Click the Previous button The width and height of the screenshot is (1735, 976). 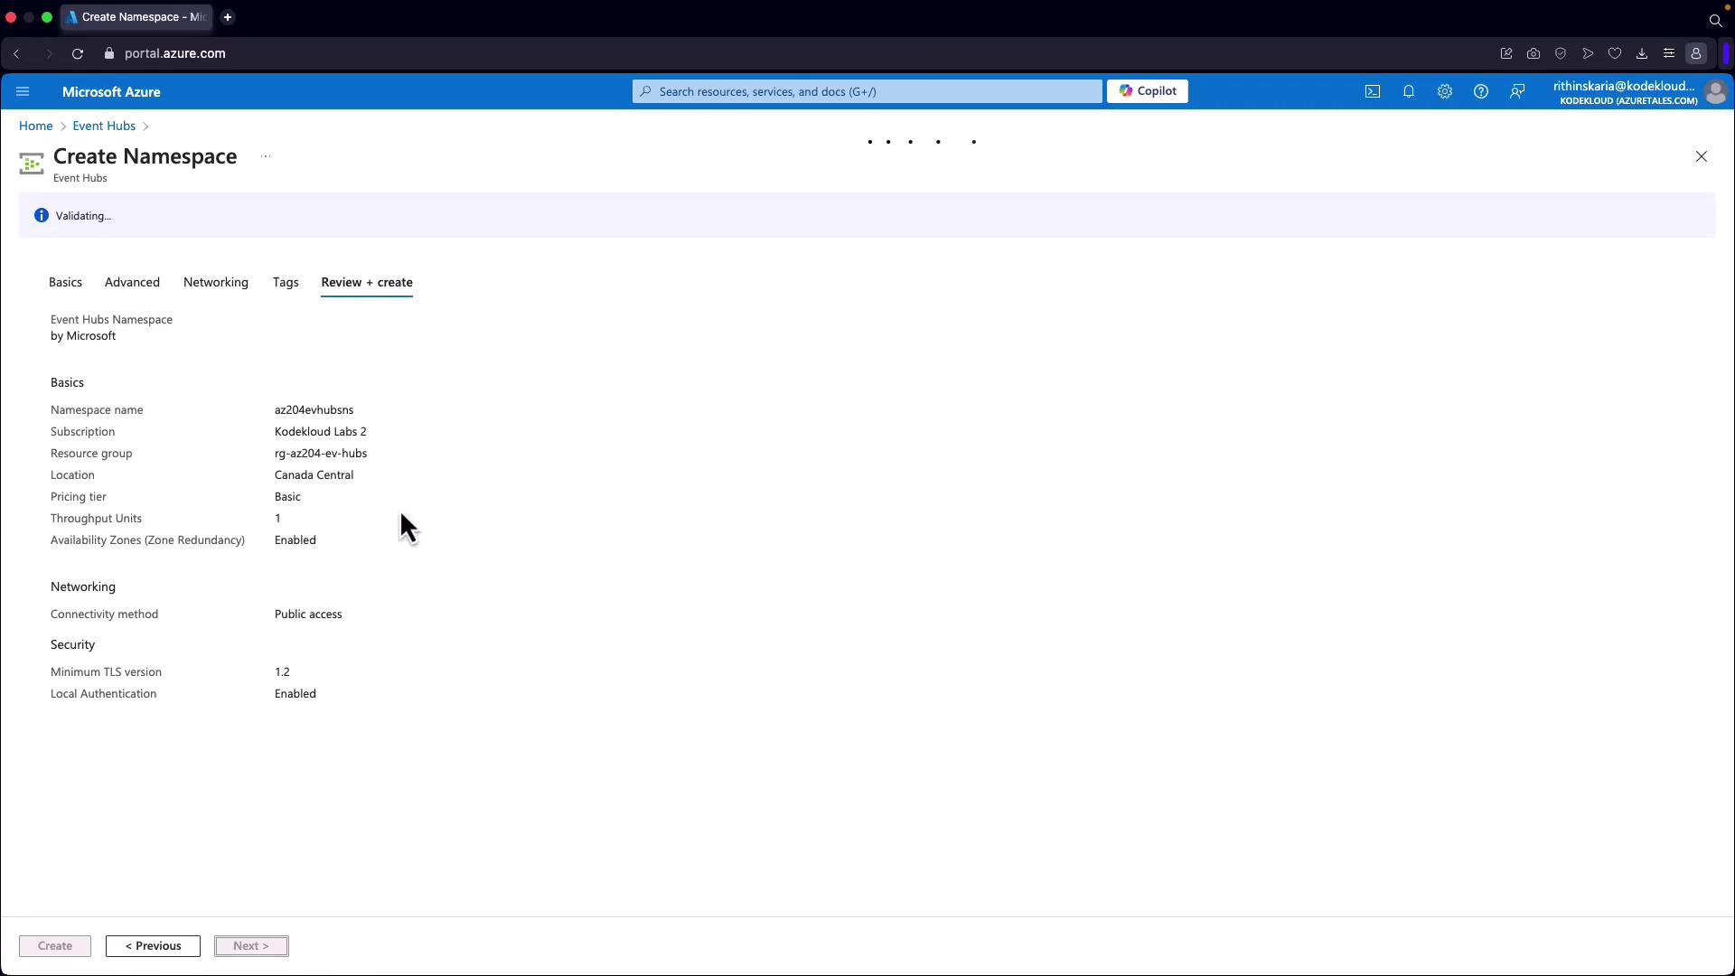[153, 945]
